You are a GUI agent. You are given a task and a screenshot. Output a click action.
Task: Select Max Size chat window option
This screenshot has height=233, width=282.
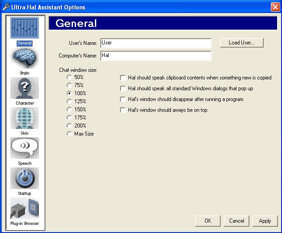point(69,134)
